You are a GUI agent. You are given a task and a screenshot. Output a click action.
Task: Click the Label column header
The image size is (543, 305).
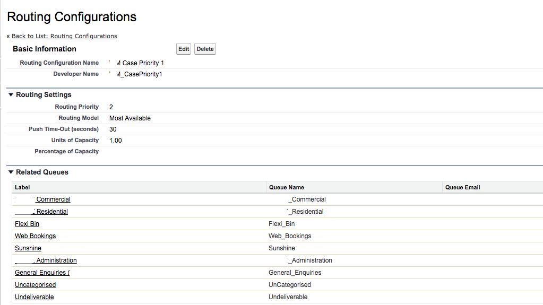coord(22,187)
